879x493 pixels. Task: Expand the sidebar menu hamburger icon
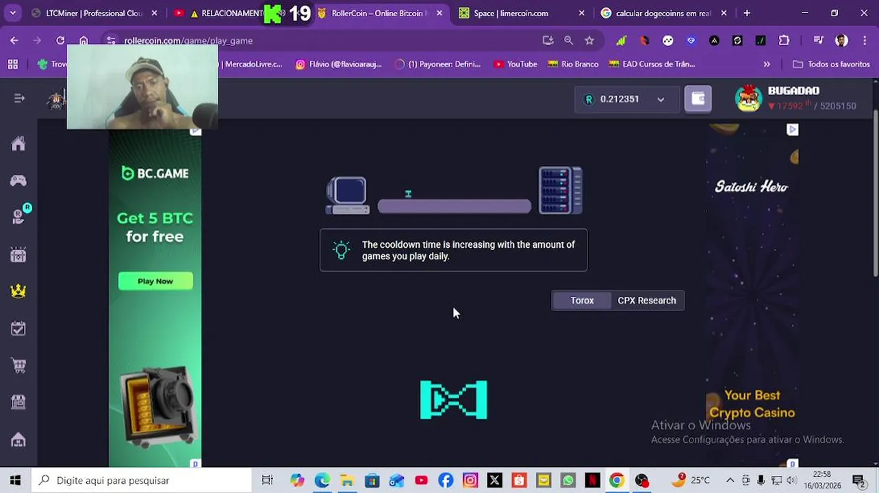19,99
